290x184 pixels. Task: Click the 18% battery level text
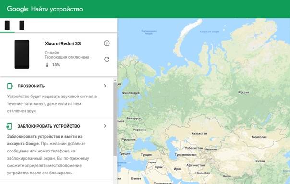[56, 65]
